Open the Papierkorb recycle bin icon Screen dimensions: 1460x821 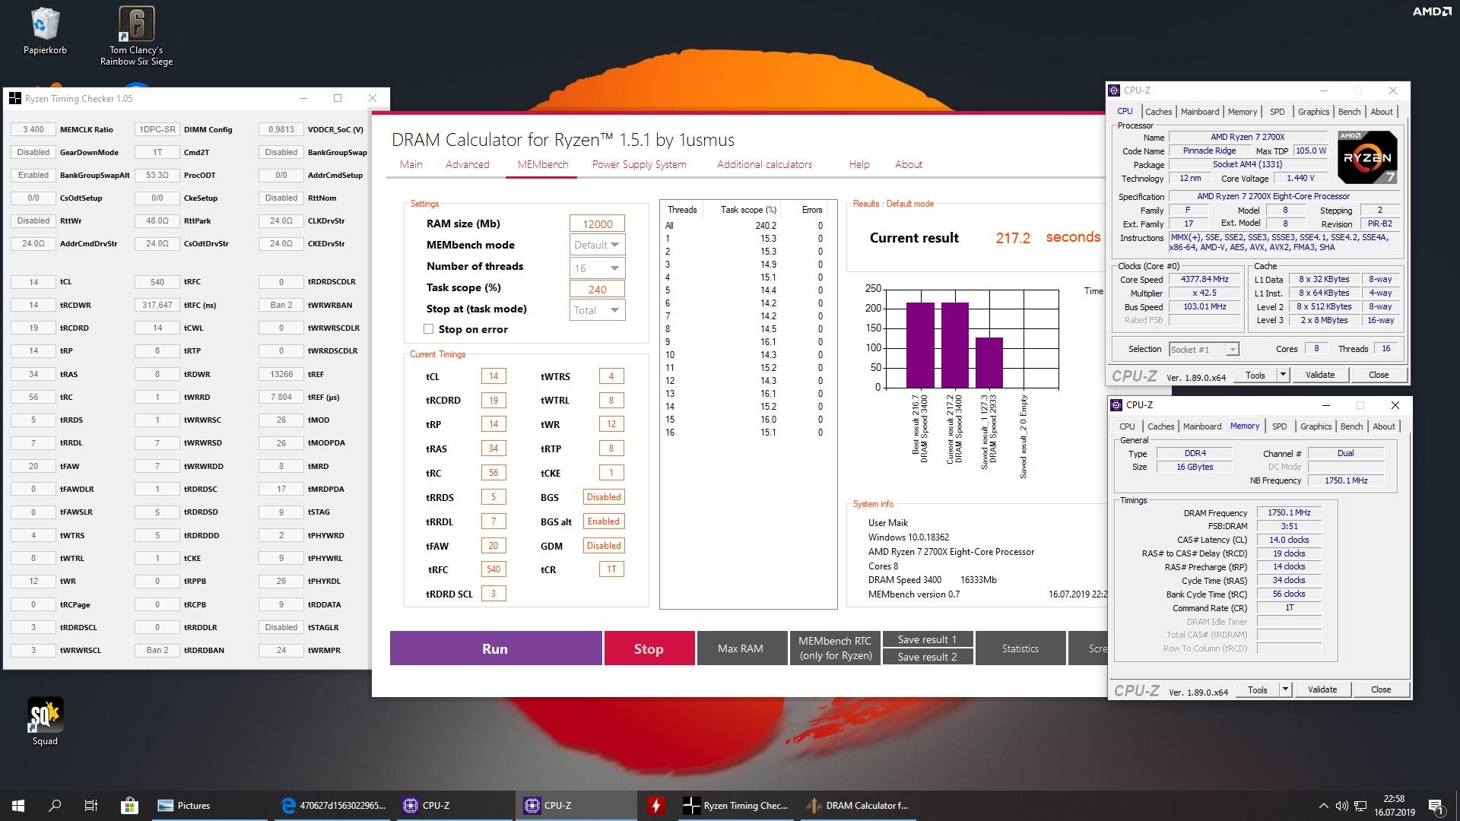pos(45,30)
